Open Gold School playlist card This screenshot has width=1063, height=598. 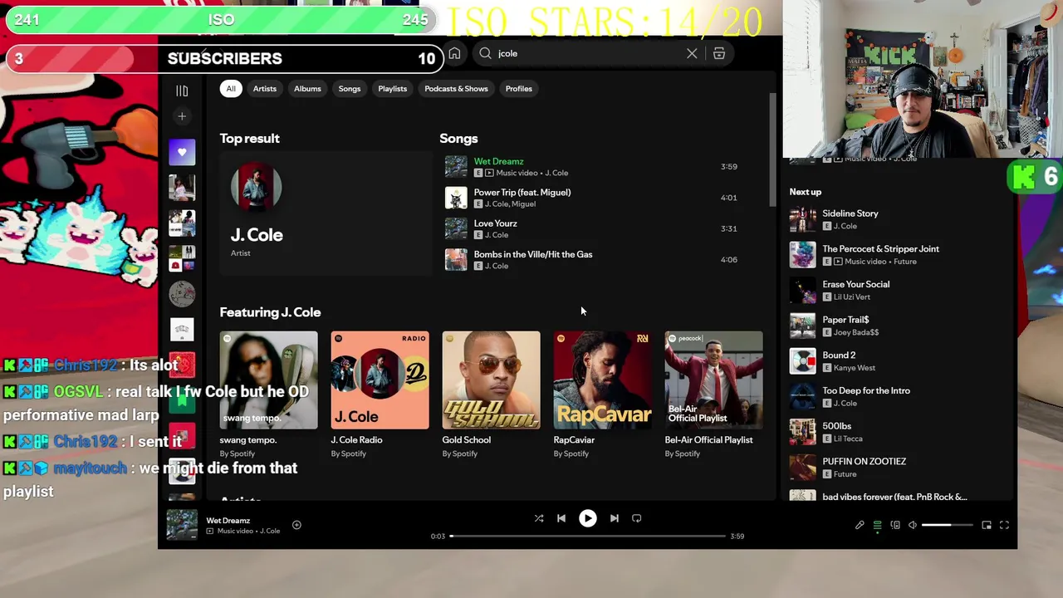point(491,395)
